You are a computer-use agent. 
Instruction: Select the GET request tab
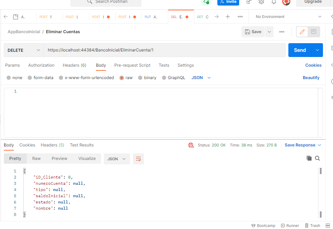[202, 17]
